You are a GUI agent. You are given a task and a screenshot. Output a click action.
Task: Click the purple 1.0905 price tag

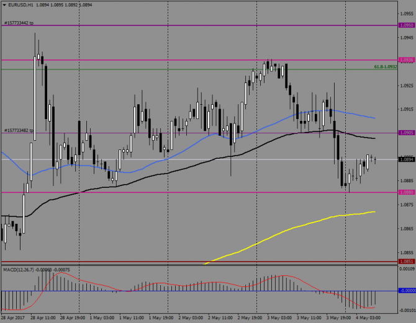(x=407, y=133)
